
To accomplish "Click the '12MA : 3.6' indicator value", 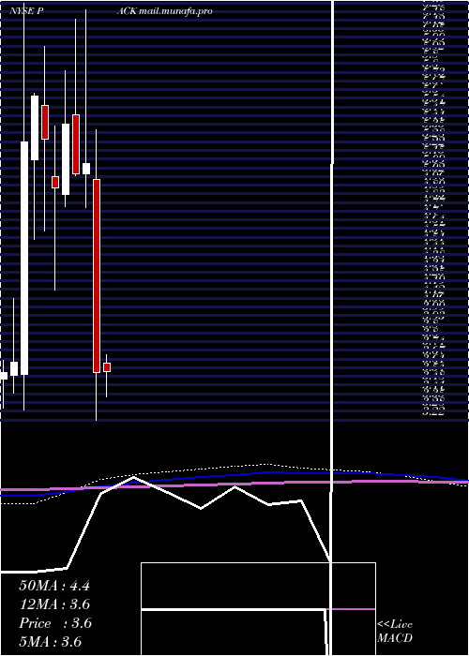I will [x=54, y=604].
